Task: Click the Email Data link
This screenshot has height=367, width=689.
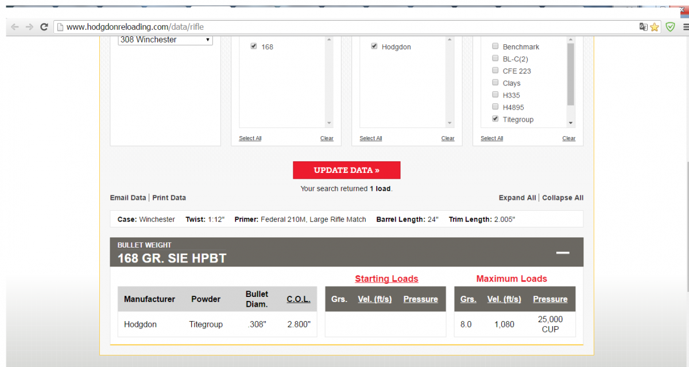Action: [x=128, y=198]
